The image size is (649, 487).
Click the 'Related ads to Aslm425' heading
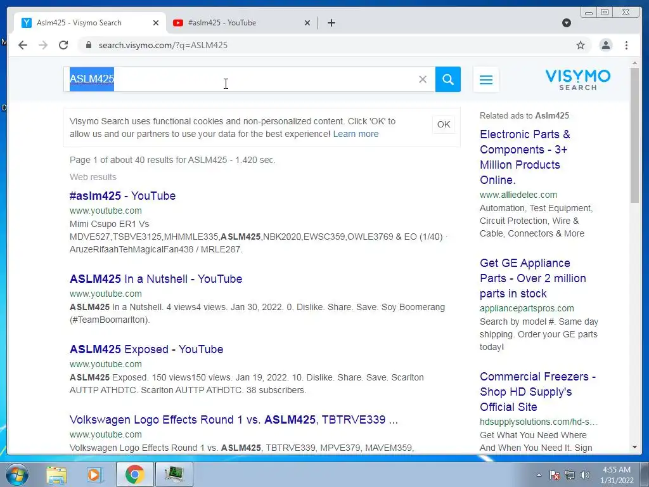pos(524,115)
